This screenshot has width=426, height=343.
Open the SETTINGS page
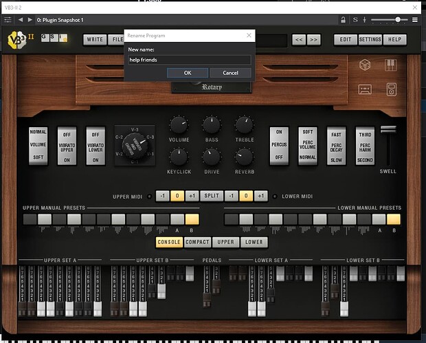click(x=370, y=40)
